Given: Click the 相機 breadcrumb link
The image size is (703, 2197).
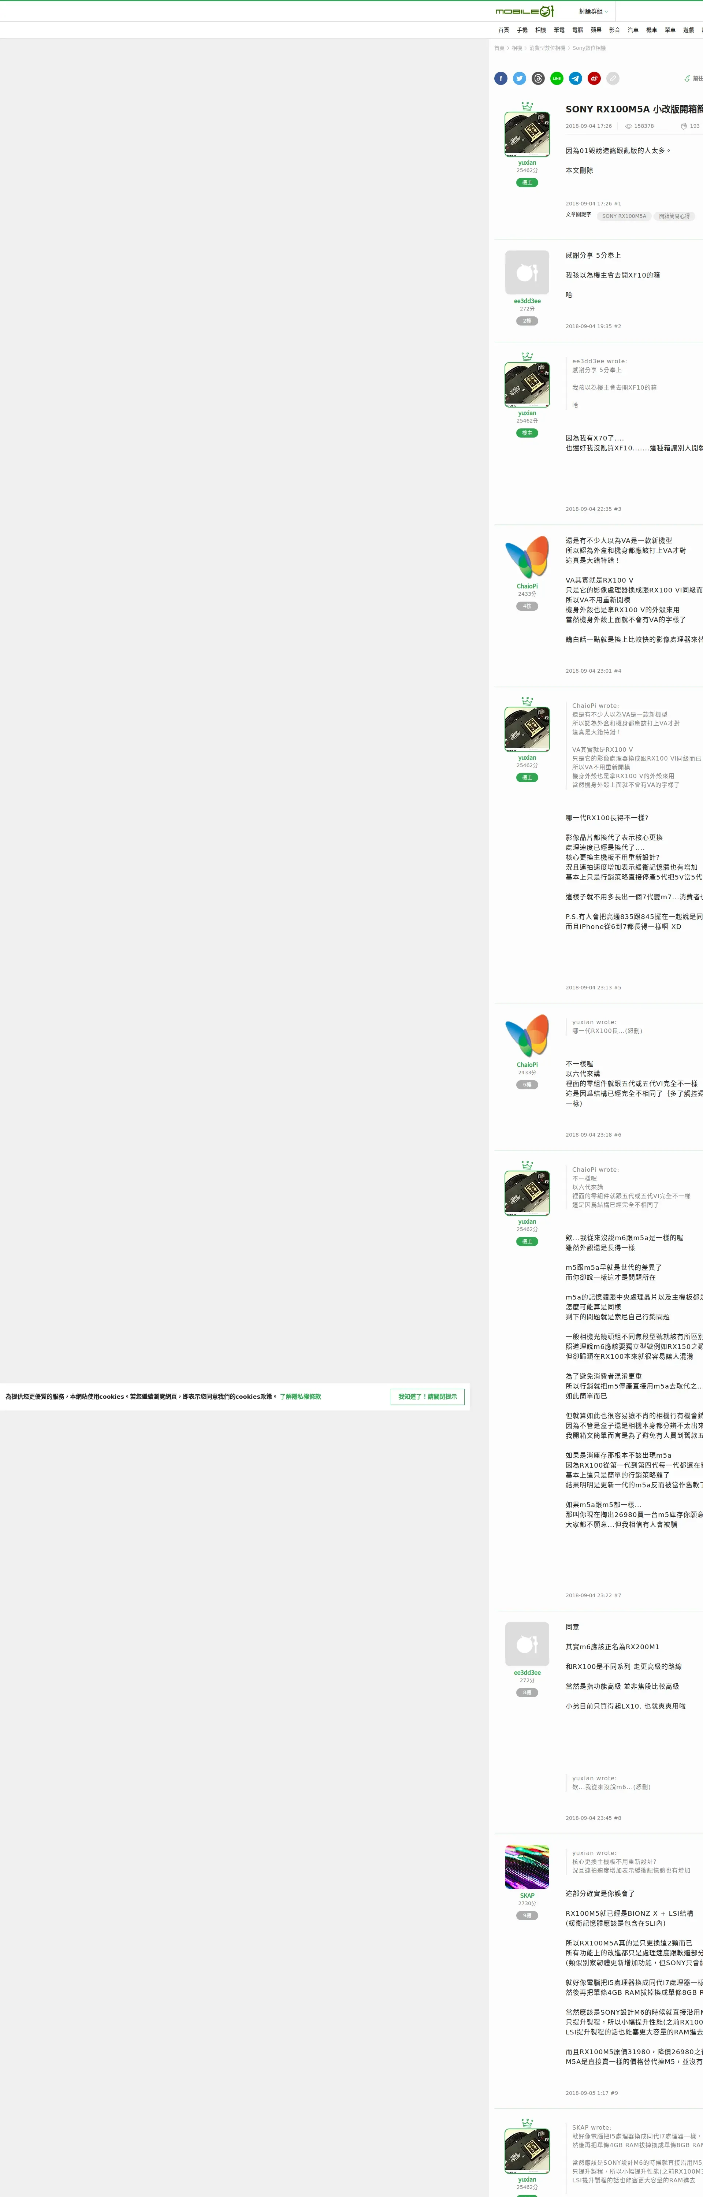Looking at the screenshot, I should click(x=517, y=49).
